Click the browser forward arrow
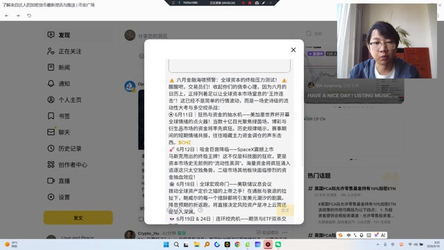 18,15
